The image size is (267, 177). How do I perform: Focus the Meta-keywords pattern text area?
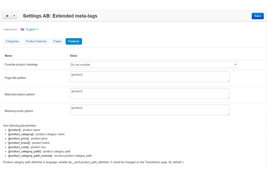[150, 110]
